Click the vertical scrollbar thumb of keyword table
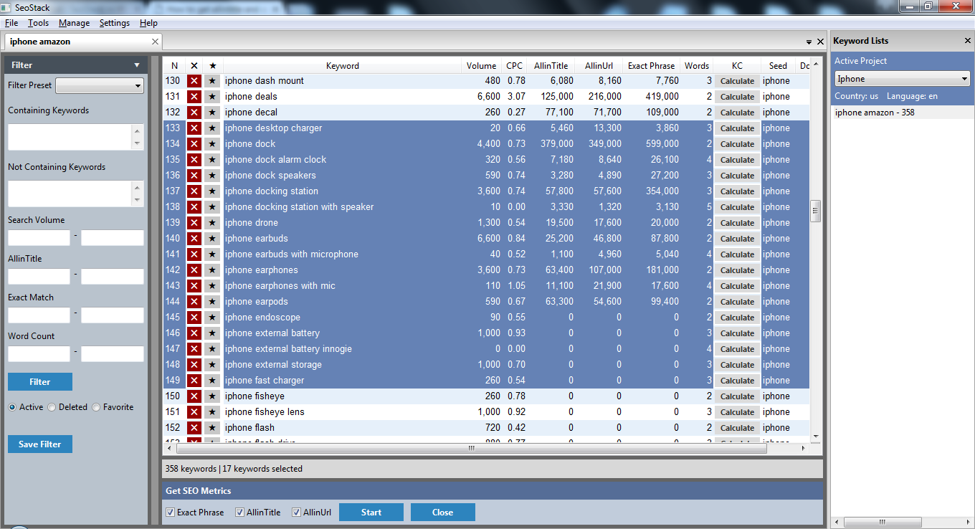 click(815, 211)
